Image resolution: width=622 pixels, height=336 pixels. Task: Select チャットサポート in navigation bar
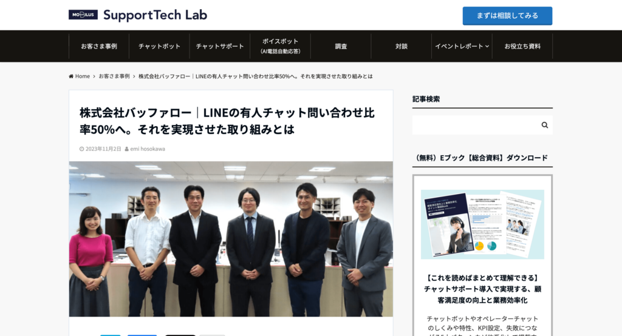(220, 46)
